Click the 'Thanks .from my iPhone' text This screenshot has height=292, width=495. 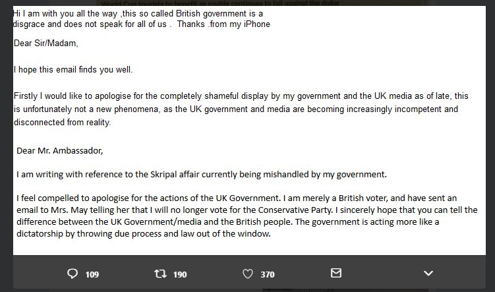pos(223,24)
